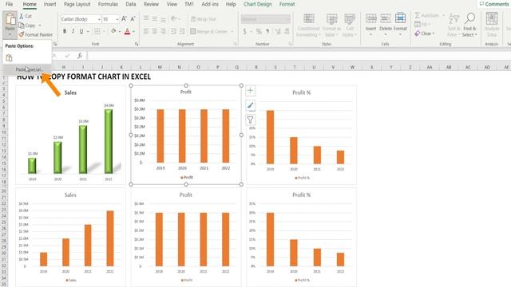
Task: Open the Clear eraser menu
Action: pyautogui.click(x=425, y=33)
